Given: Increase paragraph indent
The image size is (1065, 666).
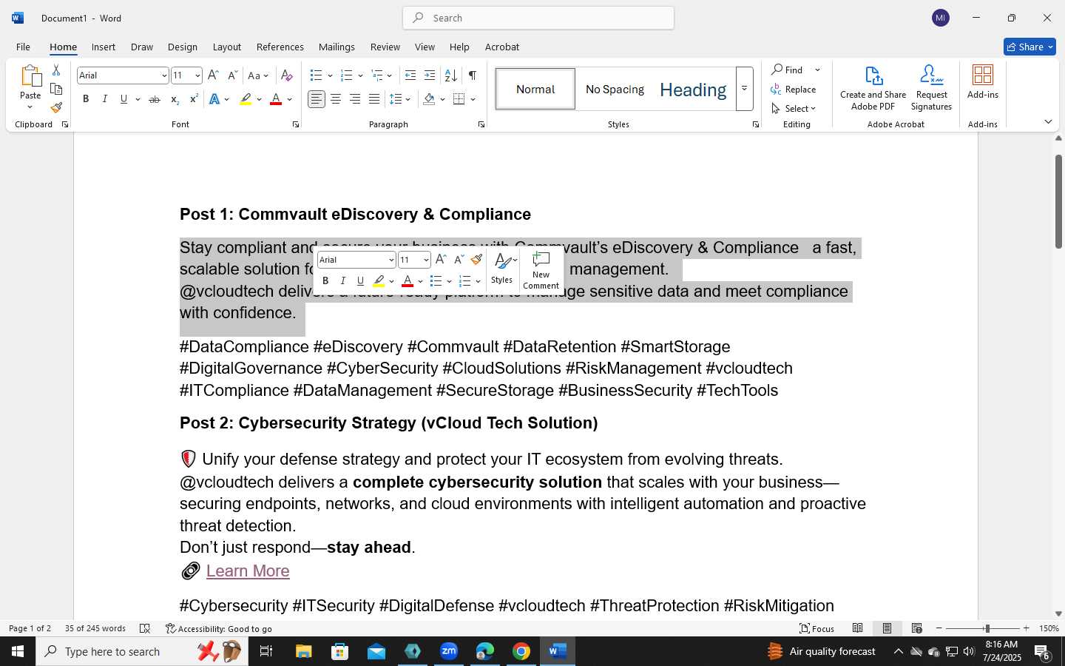Looking at the screenshot, I should (430, 75).
